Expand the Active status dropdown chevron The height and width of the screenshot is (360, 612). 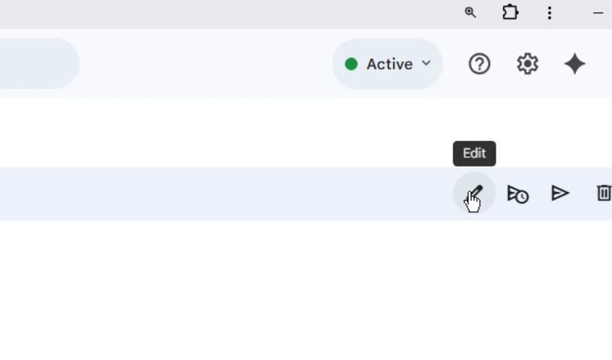point(426,63)
